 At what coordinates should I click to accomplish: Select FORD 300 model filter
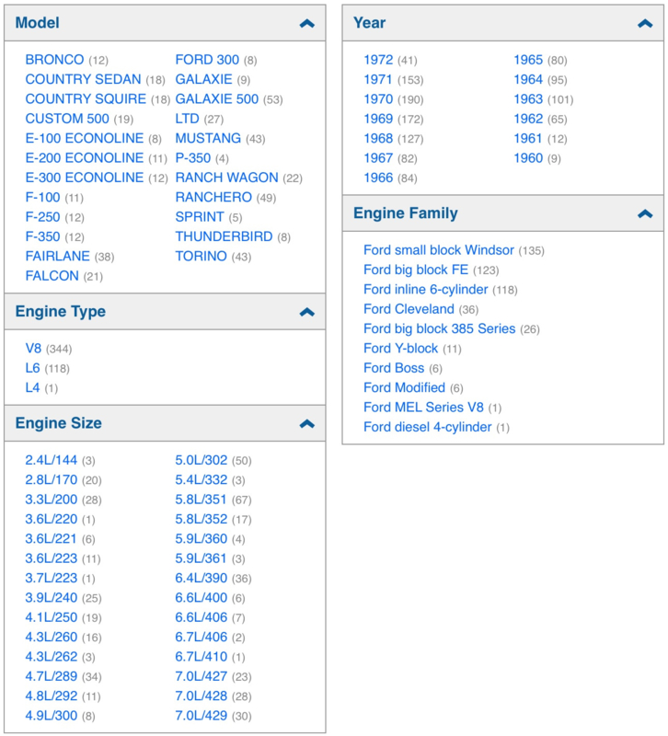[x=207, y=60]
